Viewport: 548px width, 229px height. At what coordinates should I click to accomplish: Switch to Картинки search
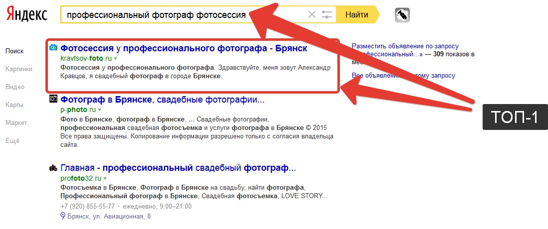(19, 69)
